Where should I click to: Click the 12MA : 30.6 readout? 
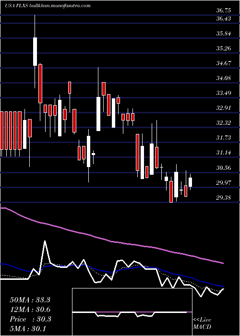[30, 310]
